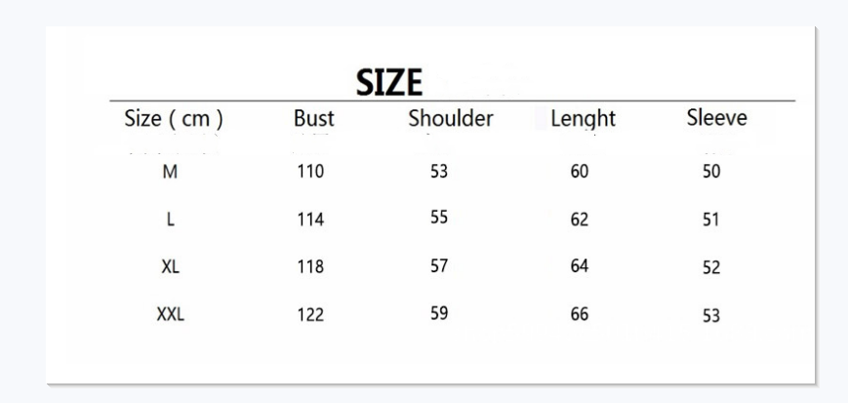Viewport: 848px width, 403px height.
Task: Select the length value 66
Action: (x=580, y=314)
